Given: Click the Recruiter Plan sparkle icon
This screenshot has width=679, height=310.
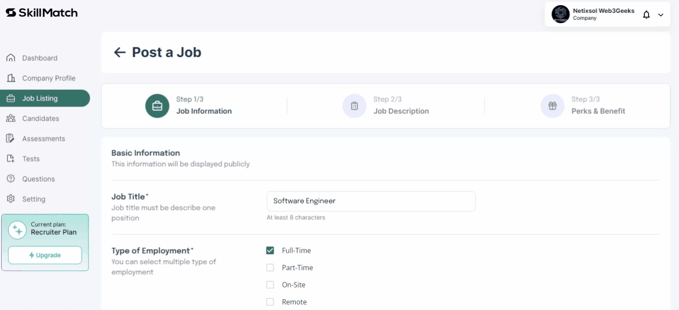Looking at the screenshot, I should [x=18, y=230].
